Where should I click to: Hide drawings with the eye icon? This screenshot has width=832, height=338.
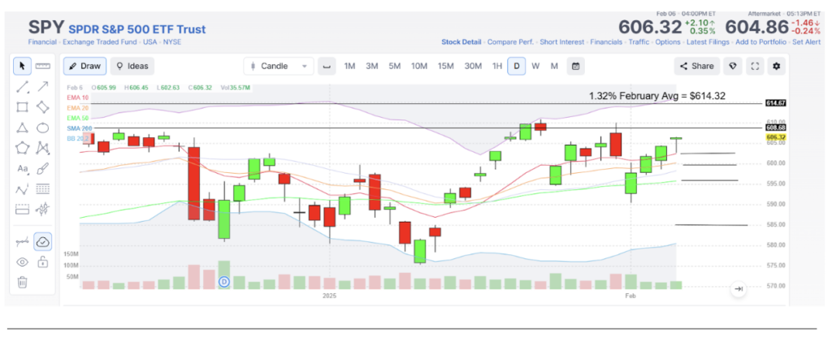[22, 262]
